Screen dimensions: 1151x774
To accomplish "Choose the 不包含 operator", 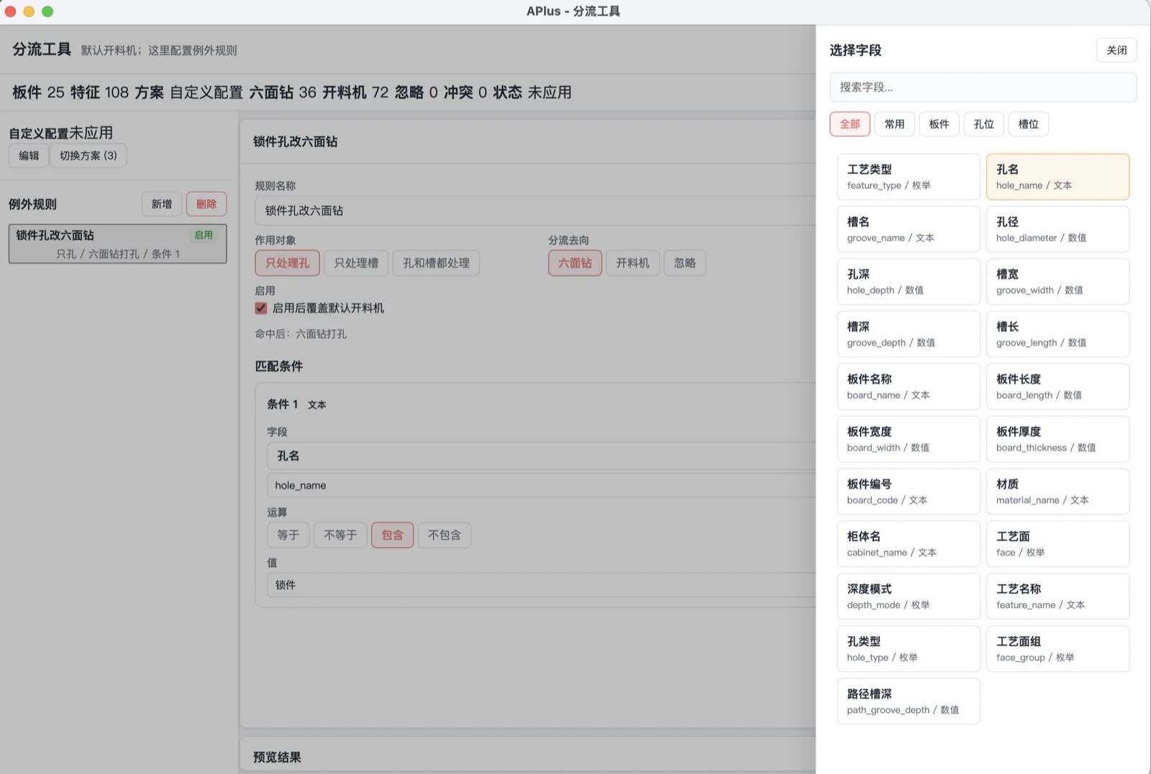I will pos(444,535).
